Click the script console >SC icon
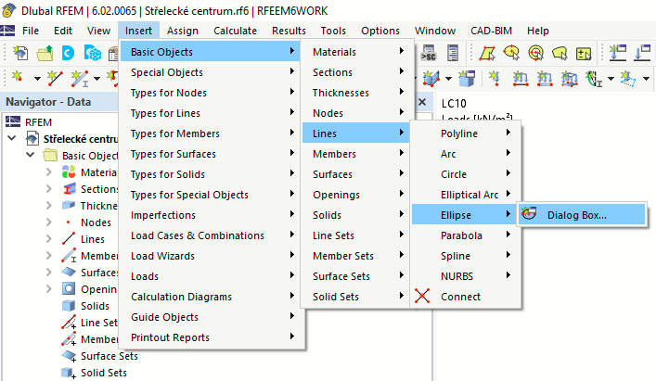Viewport: 656px width, 381px height. click(431, 54)
